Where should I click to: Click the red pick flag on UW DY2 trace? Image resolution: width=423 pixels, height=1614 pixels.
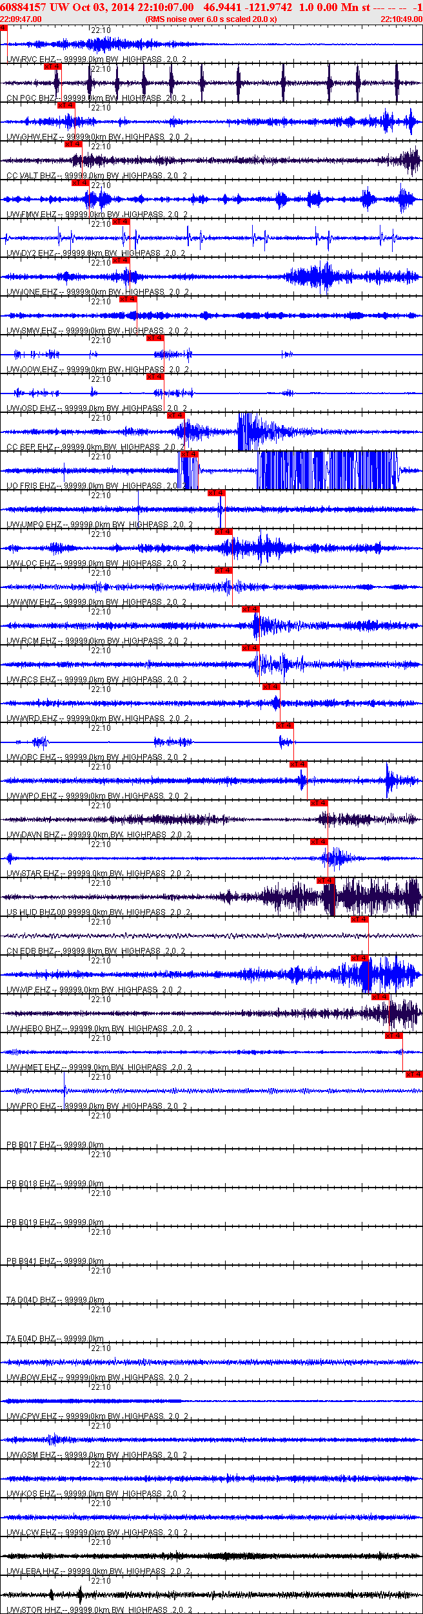point(121,222)
